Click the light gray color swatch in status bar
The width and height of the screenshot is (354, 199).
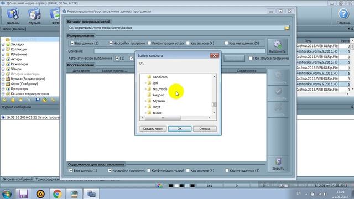point(187,186)
